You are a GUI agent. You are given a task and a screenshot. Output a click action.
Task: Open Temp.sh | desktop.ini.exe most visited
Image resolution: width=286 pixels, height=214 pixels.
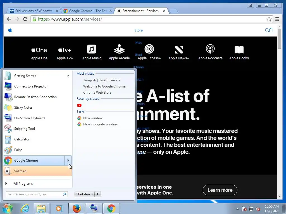(x=102, y=80)
